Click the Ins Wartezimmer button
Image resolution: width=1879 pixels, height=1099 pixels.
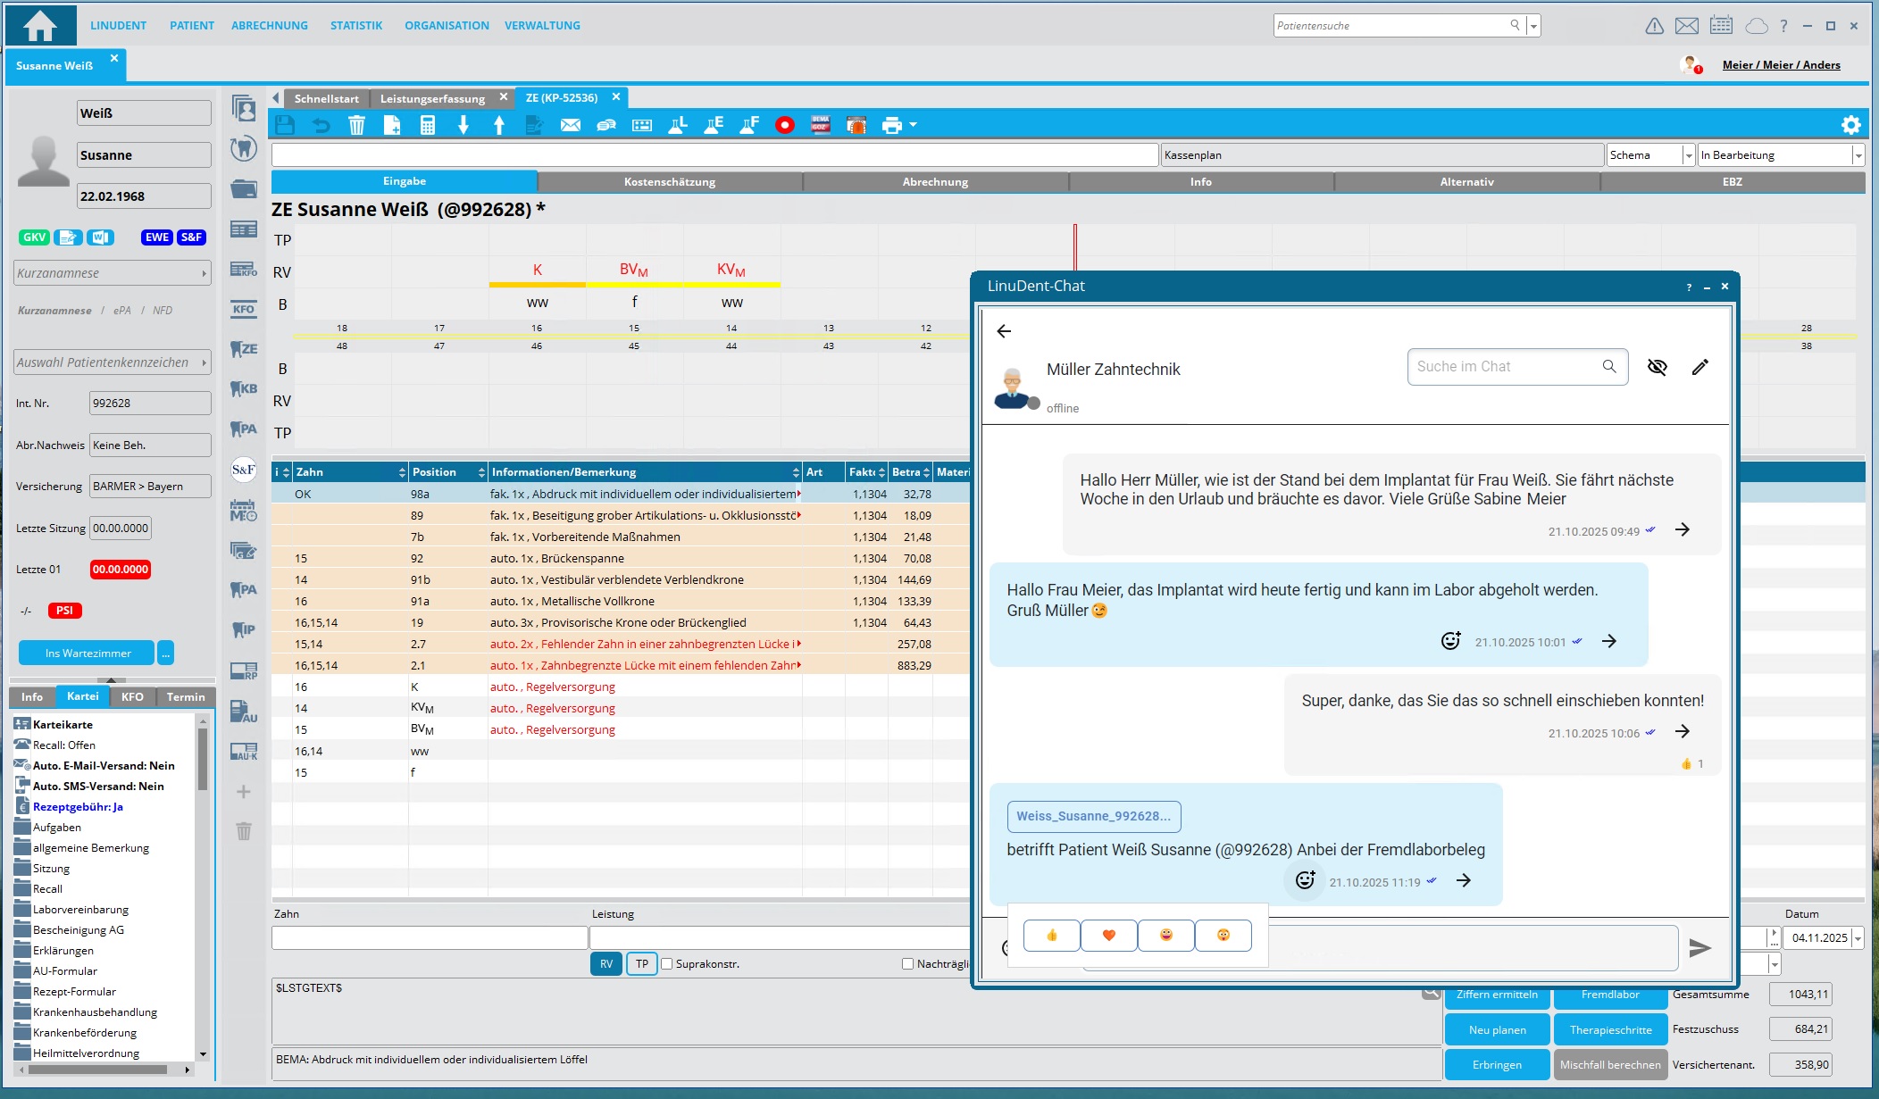tap(88, 653)
